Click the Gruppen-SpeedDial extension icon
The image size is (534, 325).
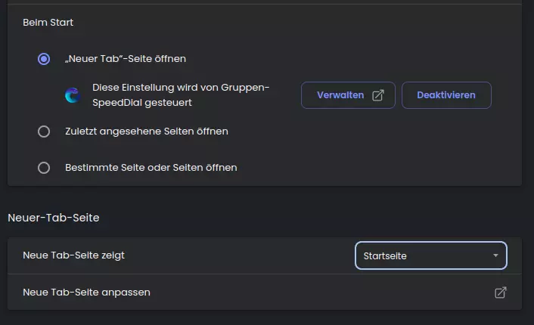(73, 95)
